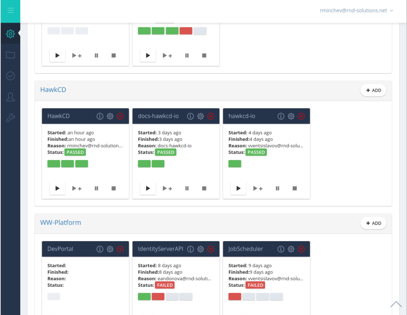Open the wrench admin sidebar icon

tap(10, 118)
